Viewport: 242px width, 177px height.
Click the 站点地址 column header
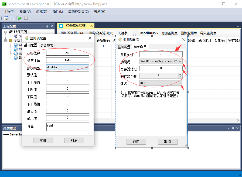click(205, 40)
